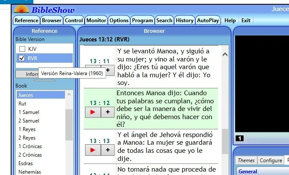Screen dimensions: 289x175
Task: Click the KJV version name label
Action: pos(32,49)
